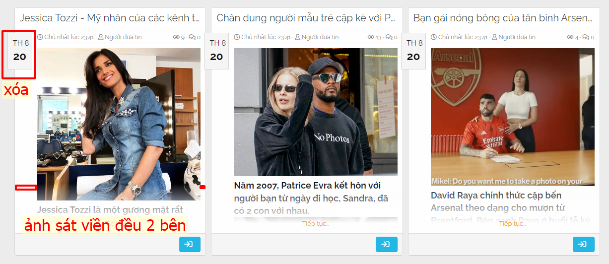Click the views eye icon on Arsenal card
This screenshot has width=609, height=264.
[570, 37]
